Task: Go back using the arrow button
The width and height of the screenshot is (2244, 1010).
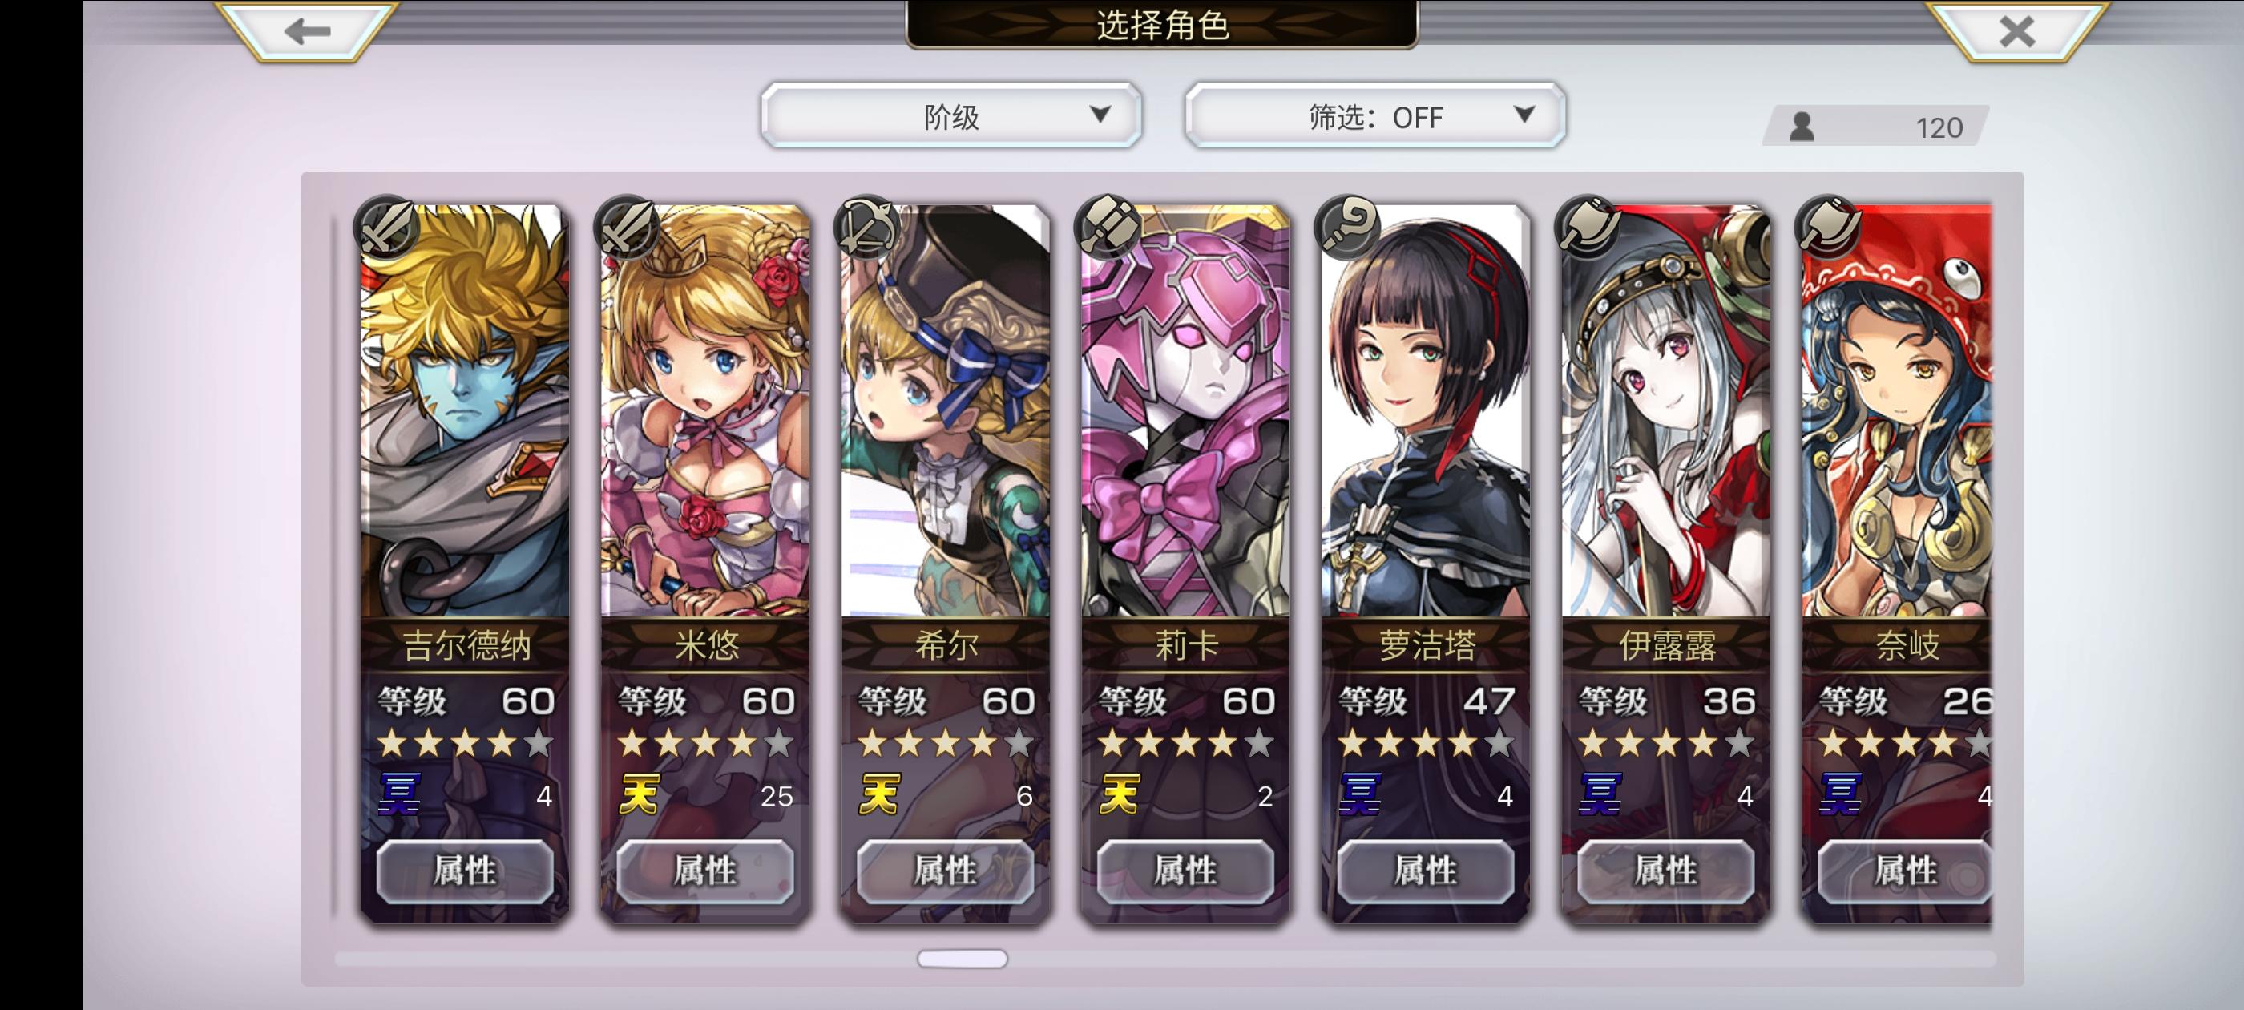Action: 307,31
